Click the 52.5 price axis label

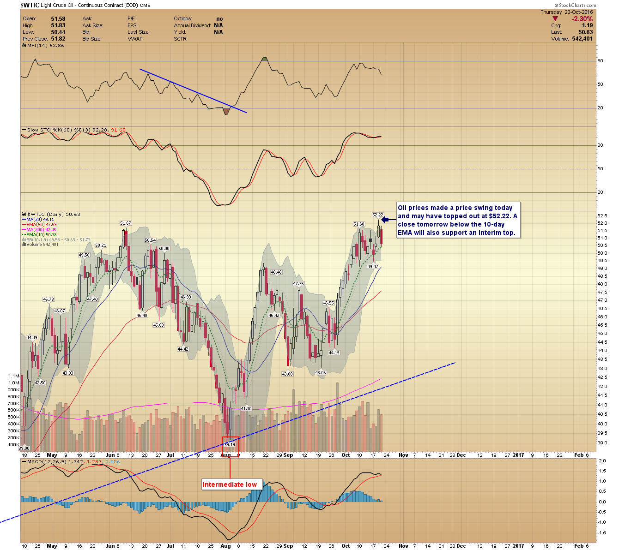602,216
